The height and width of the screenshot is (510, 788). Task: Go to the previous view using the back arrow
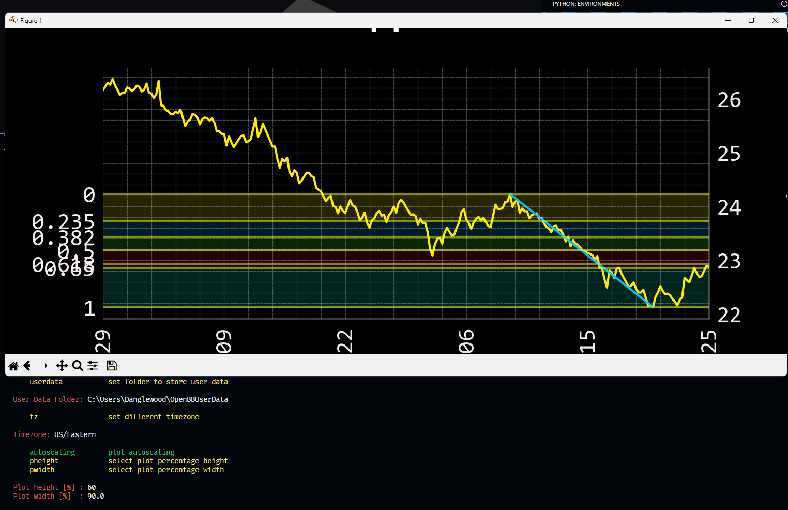(28, 366)
